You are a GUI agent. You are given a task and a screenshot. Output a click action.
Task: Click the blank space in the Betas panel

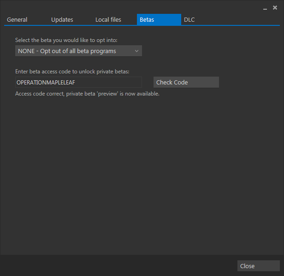(x=138, y=175)
